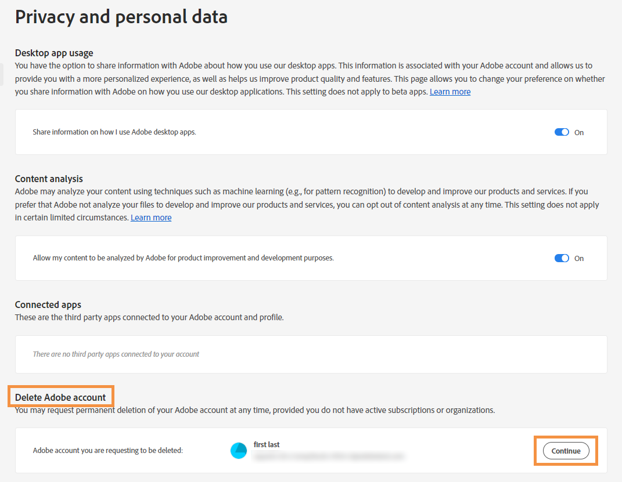Click the no third party apps message

coord(116,354)
